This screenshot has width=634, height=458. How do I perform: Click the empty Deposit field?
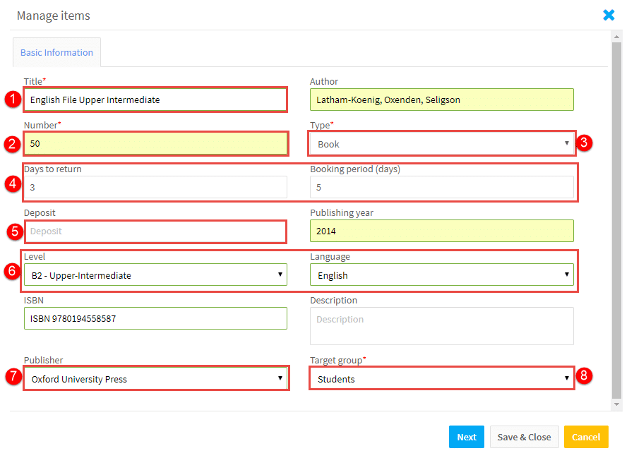pos(155,231)
